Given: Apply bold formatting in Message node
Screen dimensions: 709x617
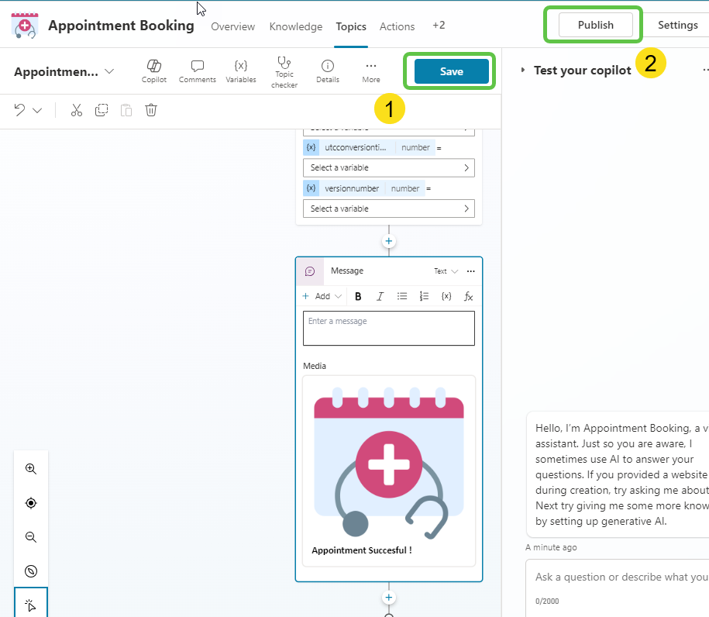Looking at the screenshot, I should pyautogui.click(x=358, y=296).
